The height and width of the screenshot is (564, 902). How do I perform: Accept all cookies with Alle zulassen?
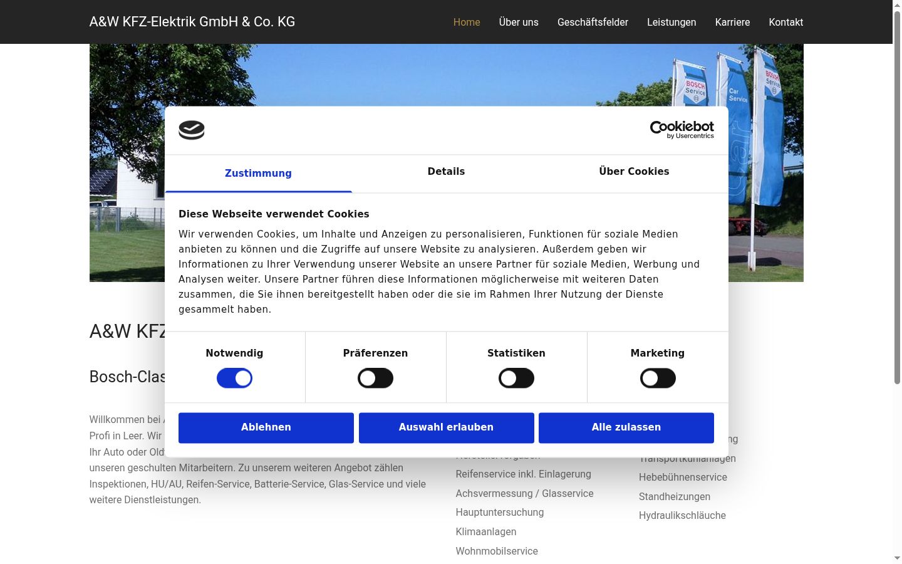tap(626, 427)
